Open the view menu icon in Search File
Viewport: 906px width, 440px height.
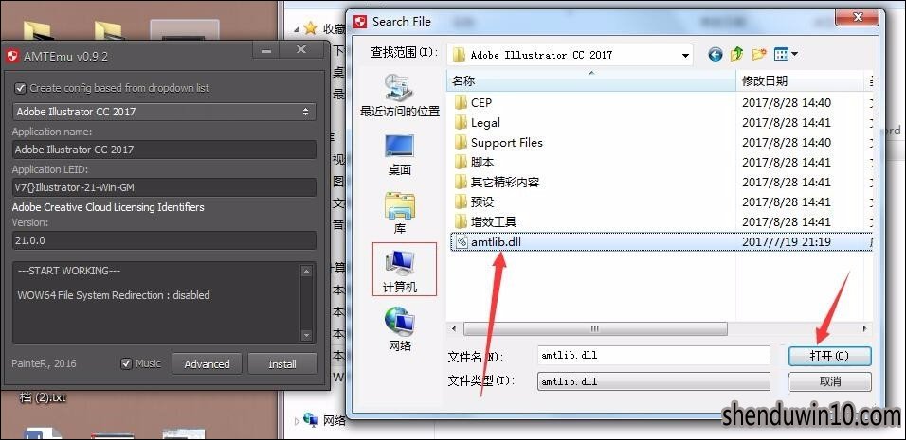click(x=786, y=55)
